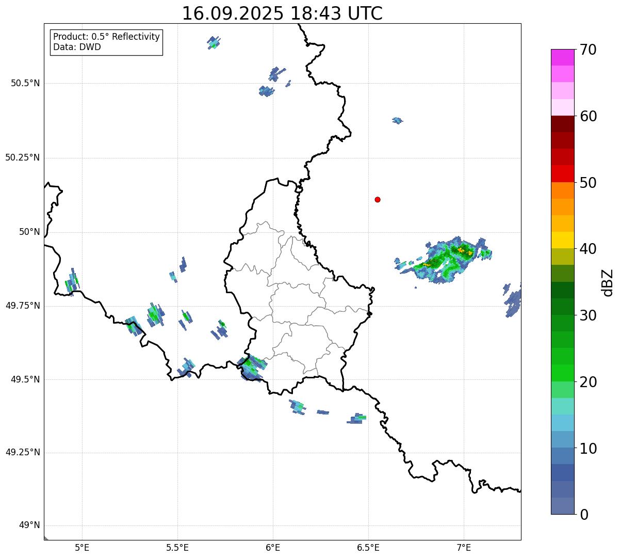The image size is (620, 558).
Task: Click the 6°E longitude label
Action: tap(273, 548)
